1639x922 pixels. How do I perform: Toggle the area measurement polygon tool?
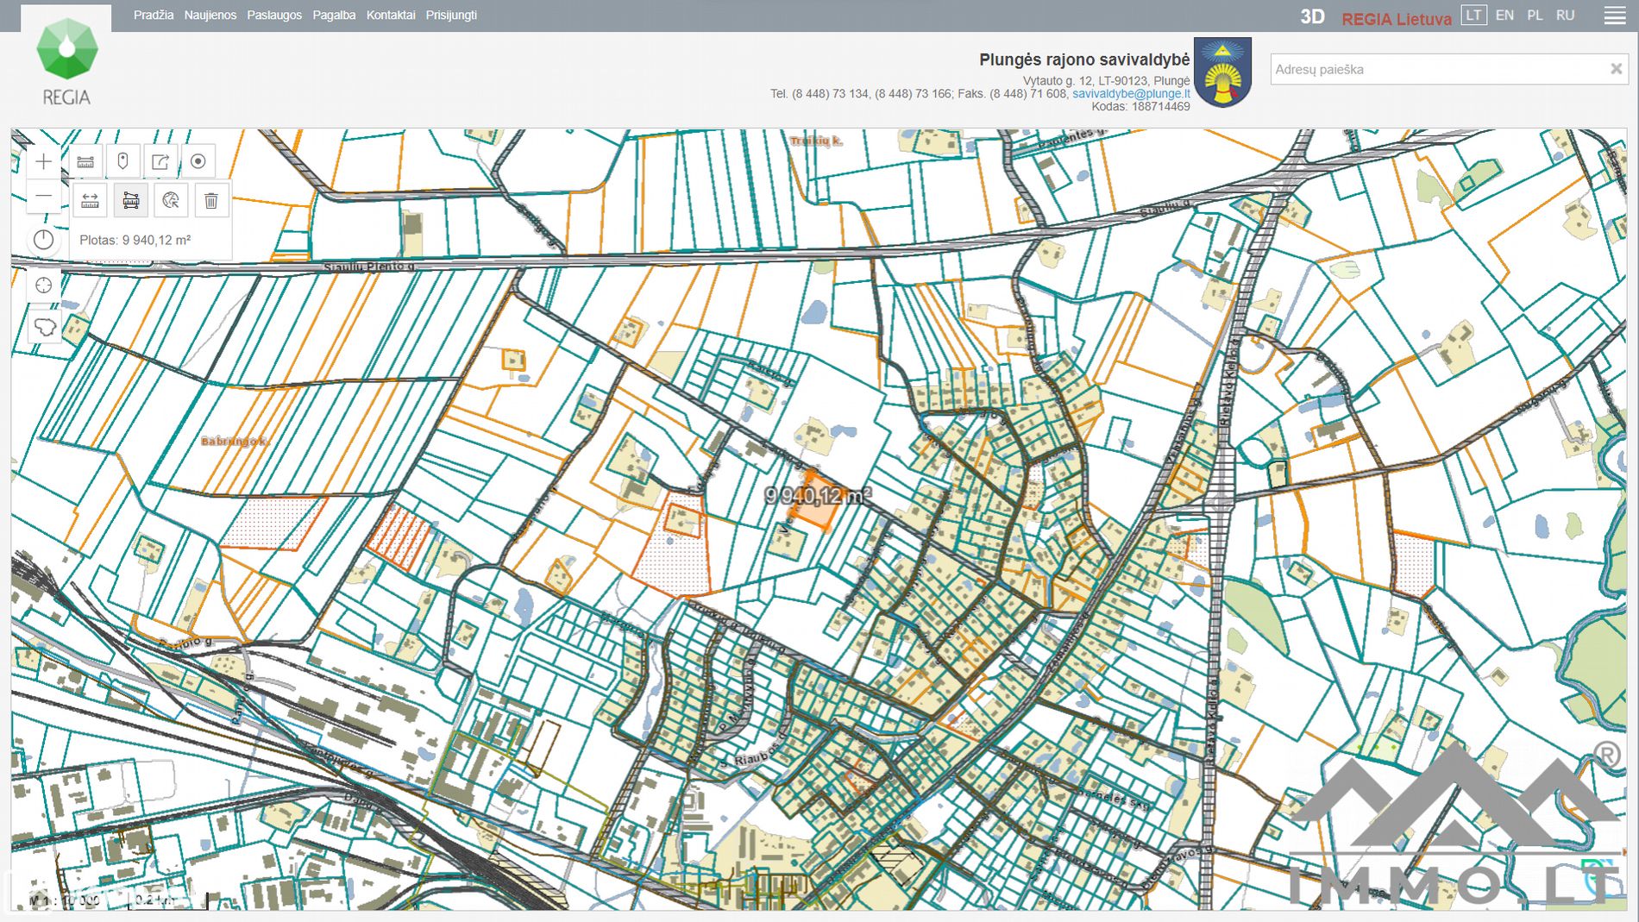pyautogui.click(x=131, y=201)
